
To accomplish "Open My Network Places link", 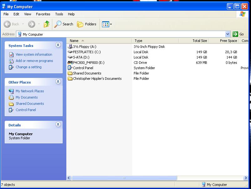I will coord(30,91).
